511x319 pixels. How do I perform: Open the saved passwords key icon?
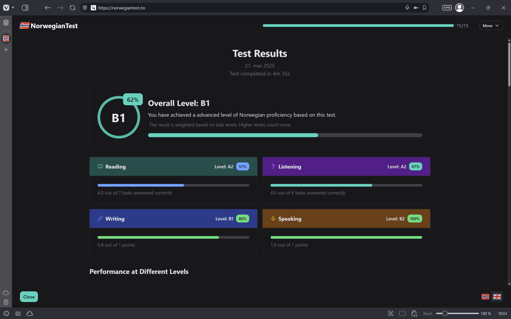[x=416, y=8]
